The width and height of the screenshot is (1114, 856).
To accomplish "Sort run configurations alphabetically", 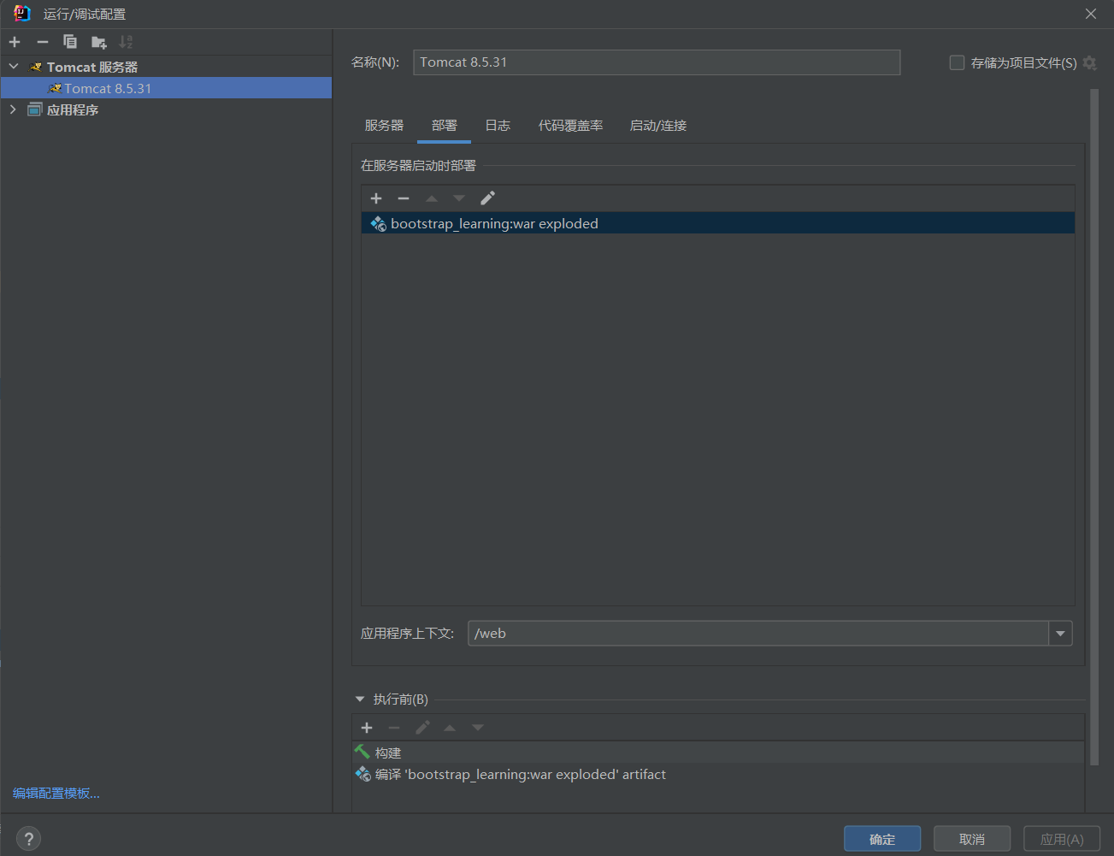I will [x=126, y=42].
